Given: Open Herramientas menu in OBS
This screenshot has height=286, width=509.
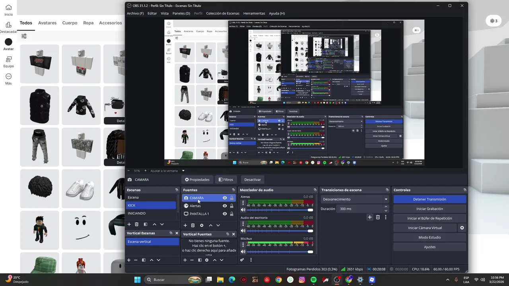Looking at the screenshot, I should point(254,13).
